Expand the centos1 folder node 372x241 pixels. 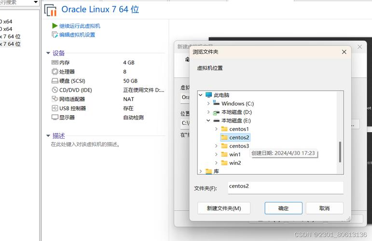[216, 129]
